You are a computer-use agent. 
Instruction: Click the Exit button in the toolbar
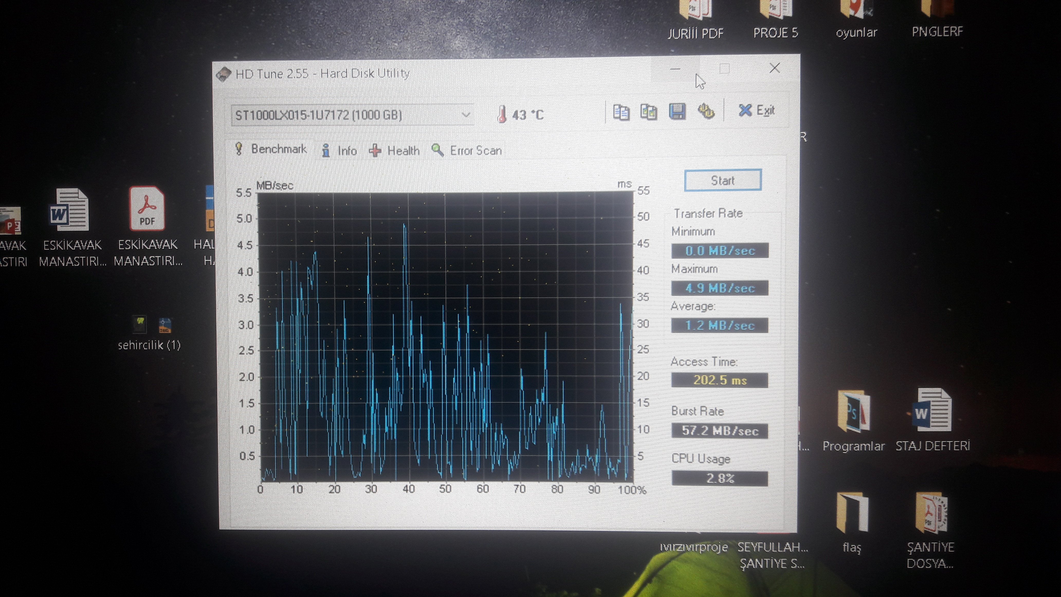[x=756, y=110]
